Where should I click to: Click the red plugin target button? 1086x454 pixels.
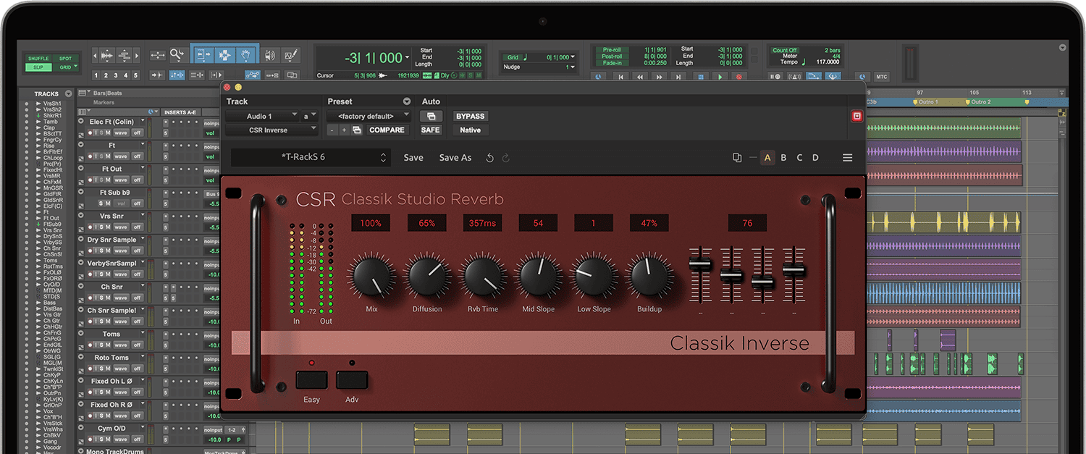tap(856, 117)
